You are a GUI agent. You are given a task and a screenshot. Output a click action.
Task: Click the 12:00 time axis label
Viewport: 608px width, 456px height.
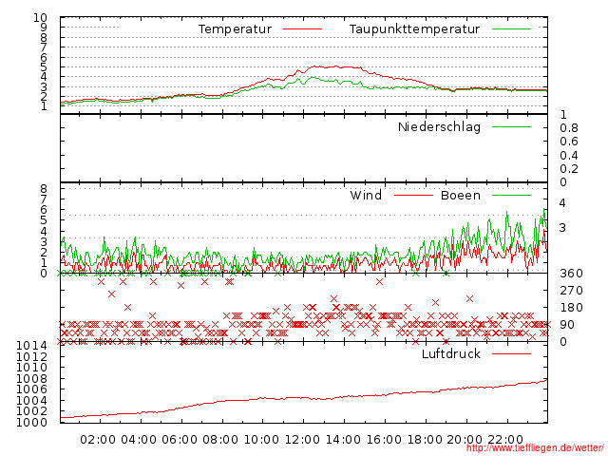click(x=302, y=440)
